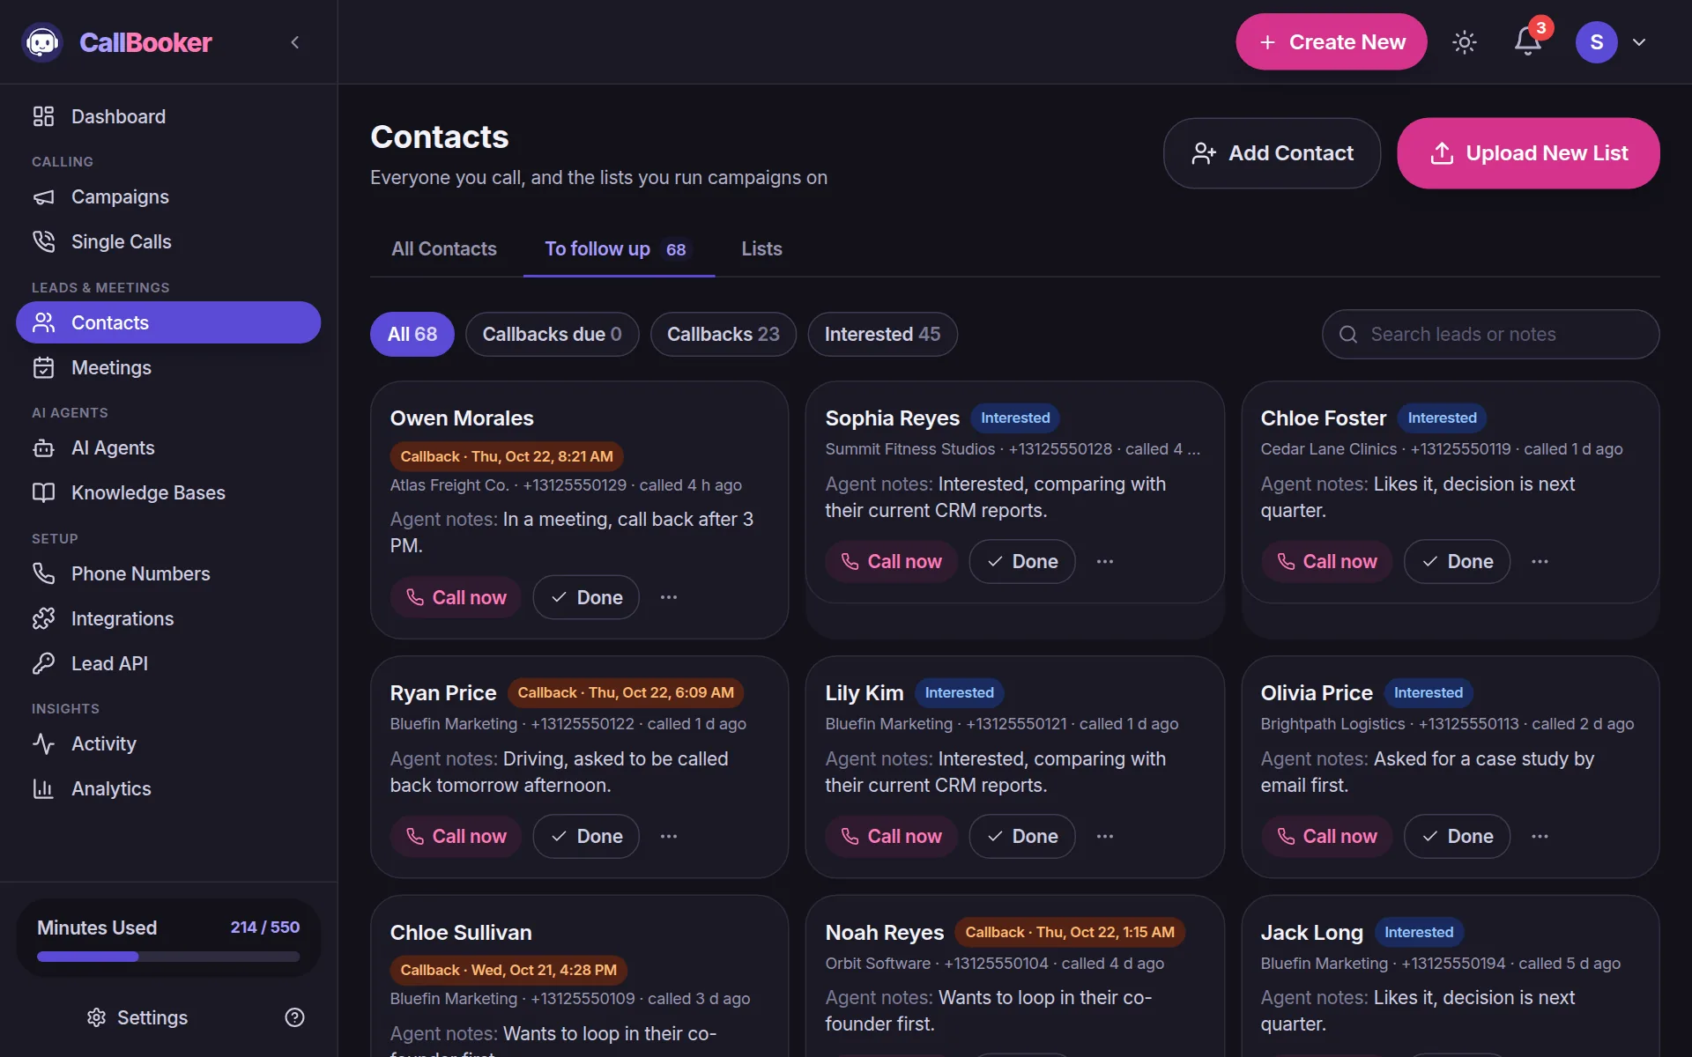Image resolution: width=1692 pixels, height=1057 pixels.
Task: Open Analytics page
Action: point(168,788)
